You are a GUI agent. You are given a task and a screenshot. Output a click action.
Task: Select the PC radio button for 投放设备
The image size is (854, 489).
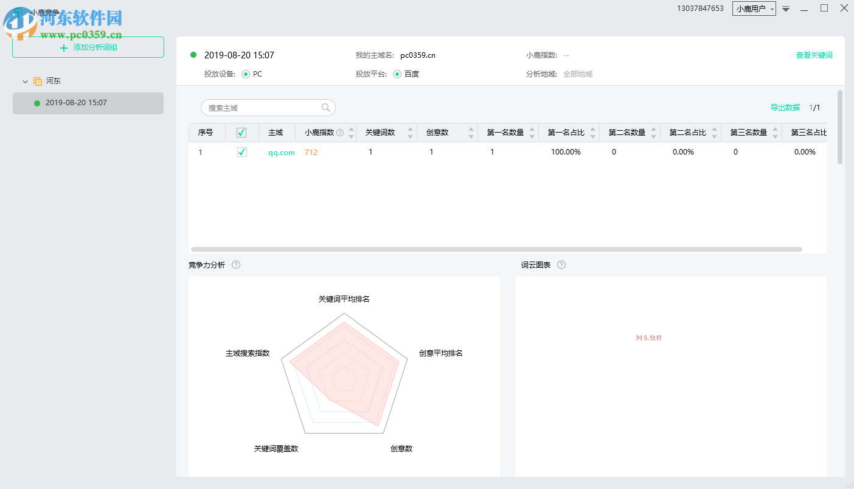tap(246, 73)
